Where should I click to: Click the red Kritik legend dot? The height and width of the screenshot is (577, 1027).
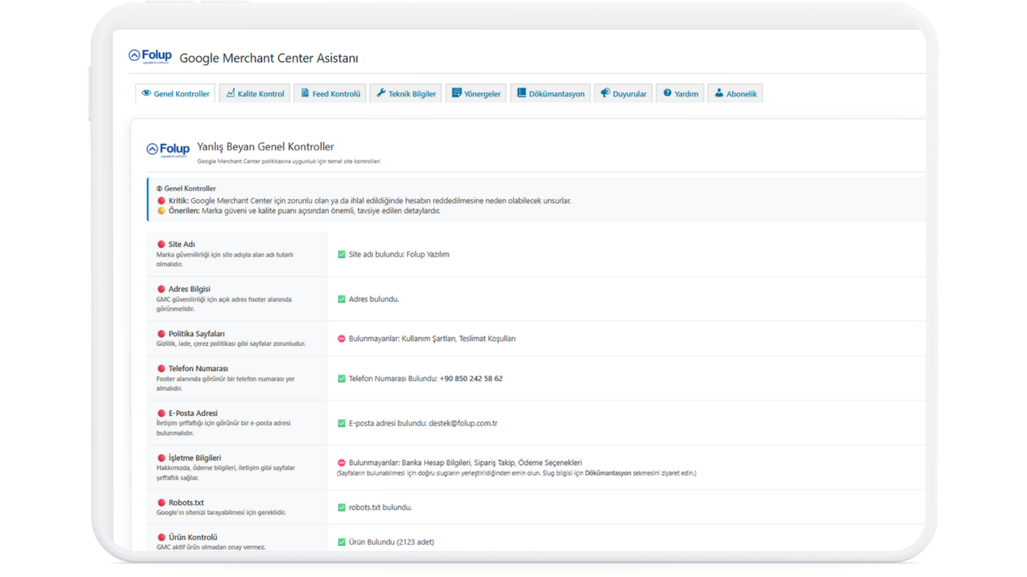[x=161, y=201]
